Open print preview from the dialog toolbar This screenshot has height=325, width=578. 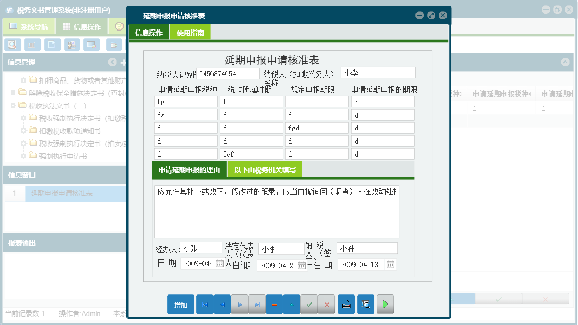[365, 304]
